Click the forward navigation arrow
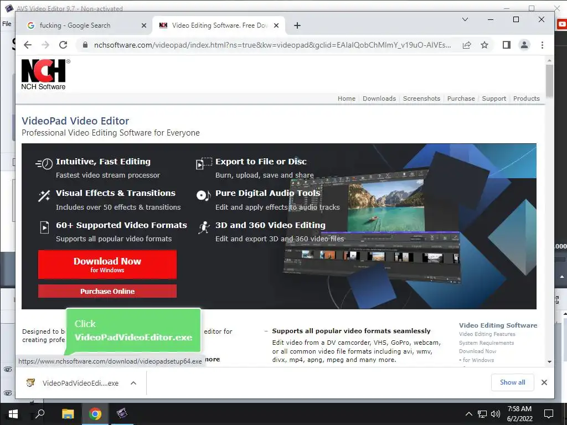The width and height of the screenshot is (567, 425). click(45, 45)
